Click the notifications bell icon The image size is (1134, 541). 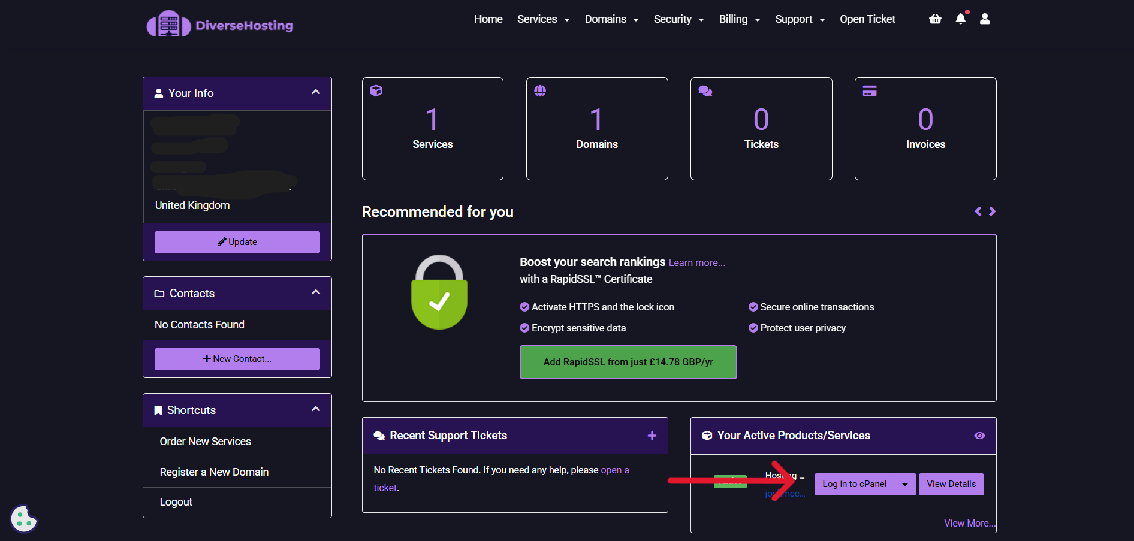(960, 19)
